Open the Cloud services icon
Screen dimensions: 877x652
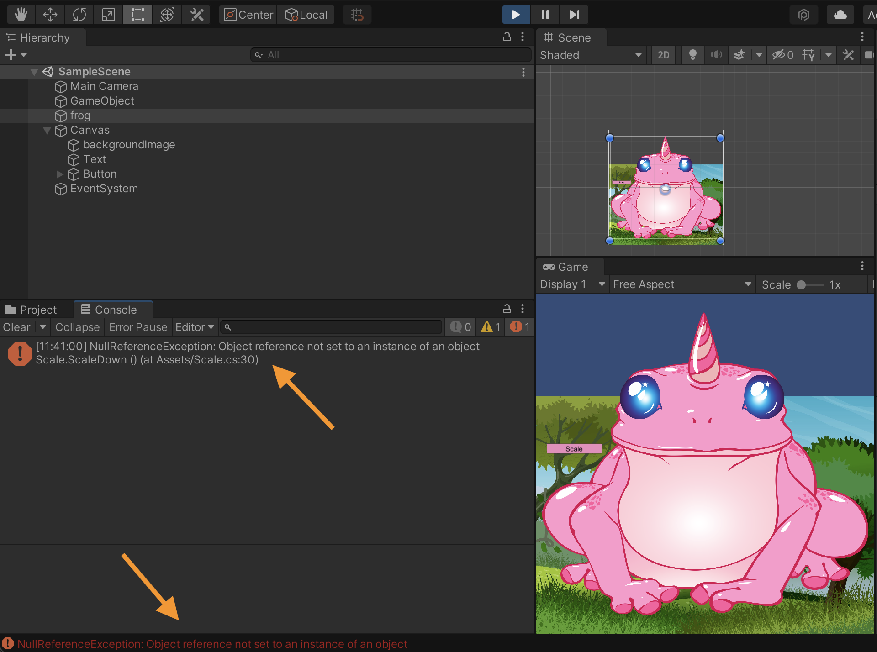tap(840, 15)
